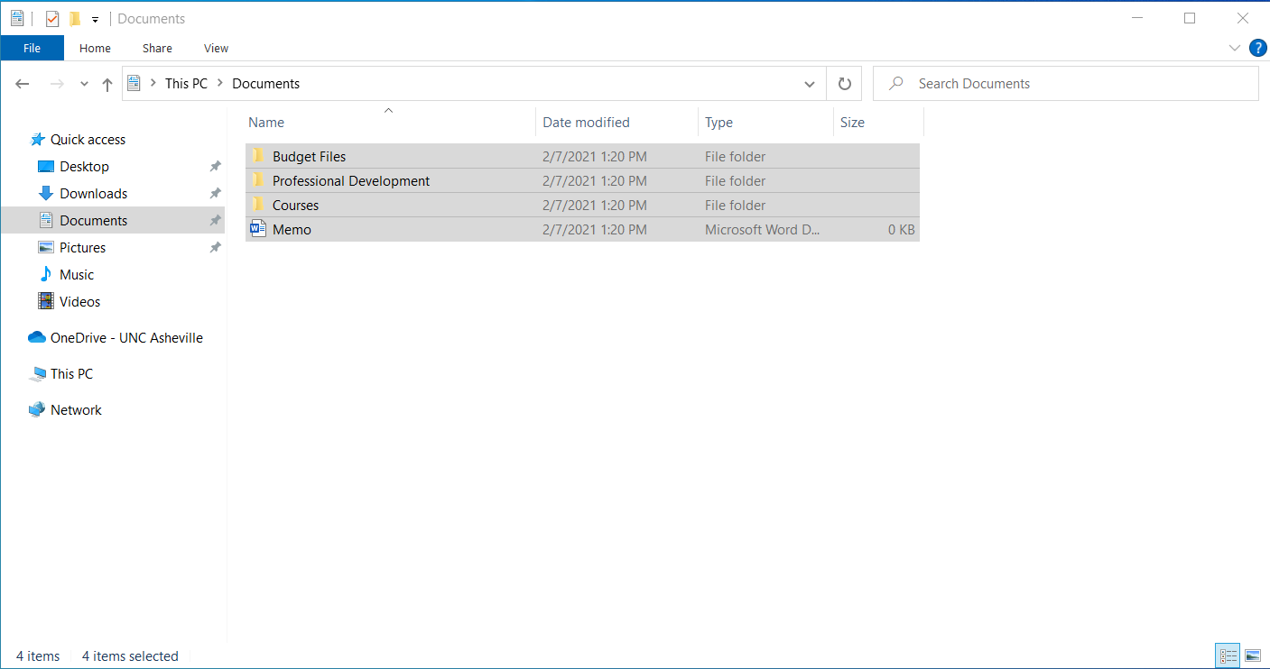Viewport: 1270px width, 669px height.
Task: Click This PC in address breadcrumb
Action: click(x=186, y=84)
